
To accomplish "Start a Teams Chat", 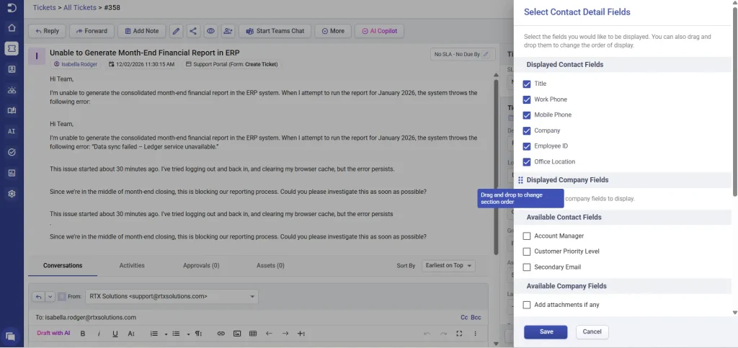I will 275,31.
